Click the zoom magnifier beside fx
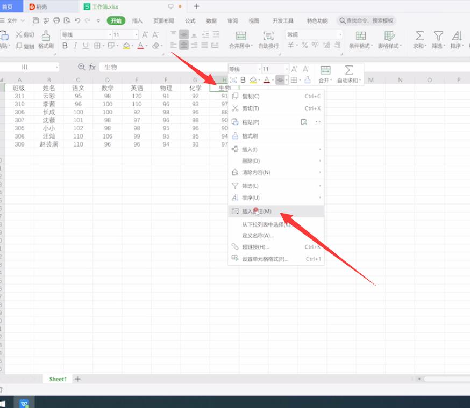 coord(81,67)
